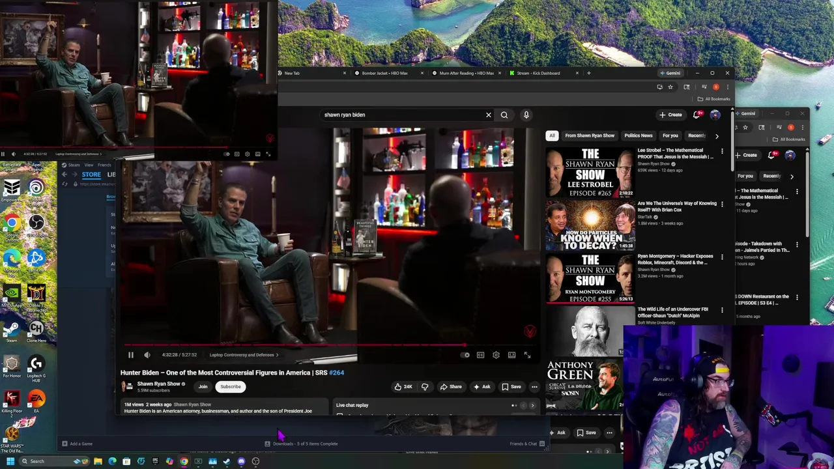834x469 pixels.
Task: Open options for the Lee Strobel video
Action: pos(722,151)
